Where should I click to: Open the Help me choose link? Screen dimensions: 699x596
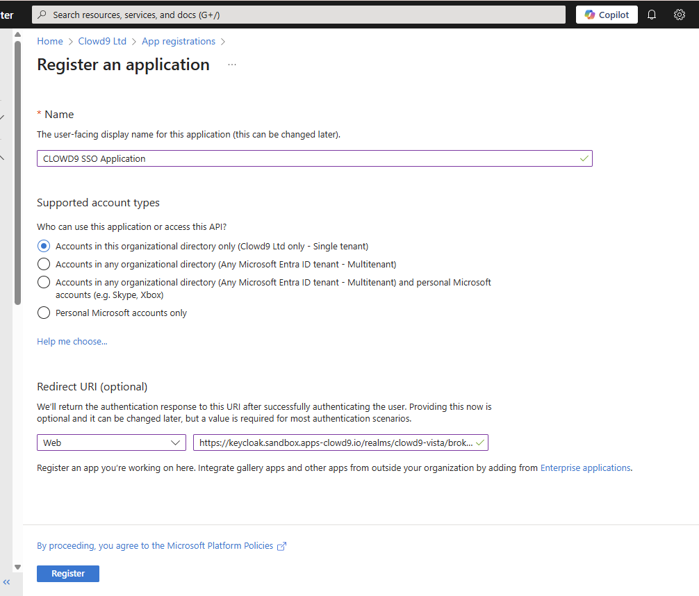[x=72, y=342]
